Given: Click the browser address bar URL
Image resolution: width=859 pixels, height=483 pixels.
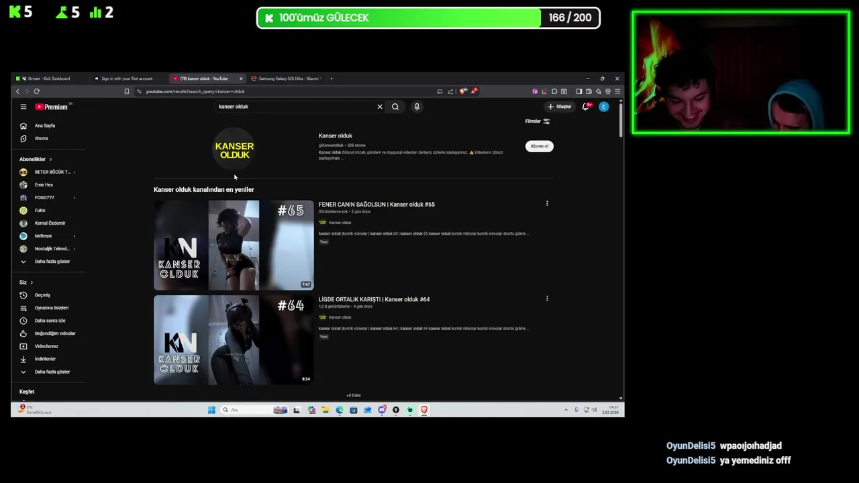Looking at the screenshot, I should (195, 91).
